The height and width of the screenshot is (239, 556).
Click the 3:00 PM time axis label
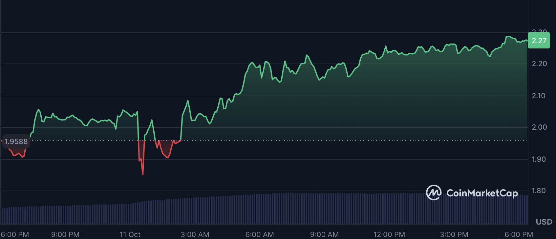click(x=454, y=234)
